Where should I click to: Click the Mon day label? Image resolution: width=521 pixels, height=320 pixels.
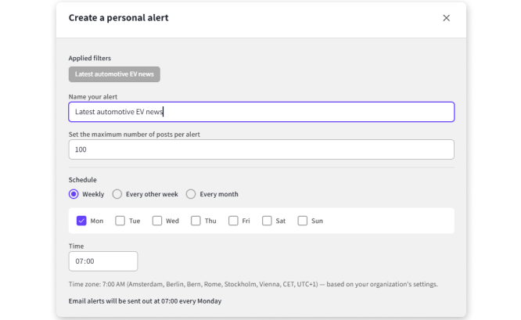click(97, 221)
